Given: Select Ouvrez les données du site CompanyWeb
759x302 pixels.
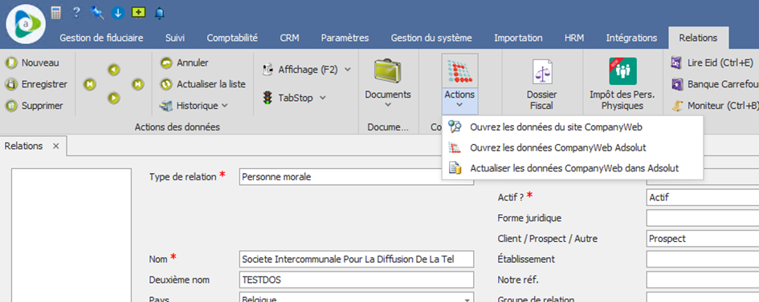Looking at the screenshot, I should (x=573, y=127).
